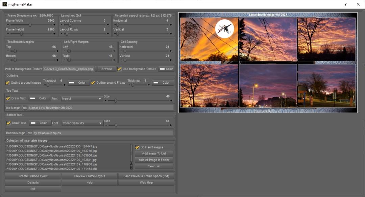Viewport: 365px width, 197px height.
Task: Open the Top Text Color picker
Action: point(39,98)
